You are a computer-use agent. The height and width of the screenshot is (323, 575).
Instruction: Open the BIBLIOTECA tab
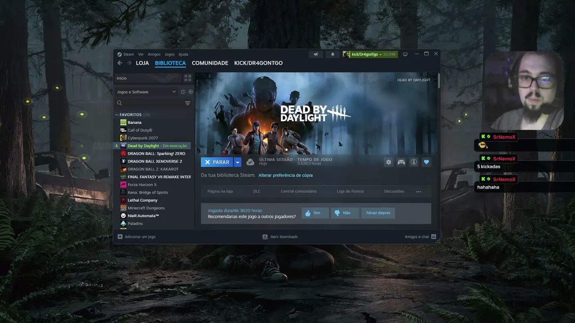point(170,63)
